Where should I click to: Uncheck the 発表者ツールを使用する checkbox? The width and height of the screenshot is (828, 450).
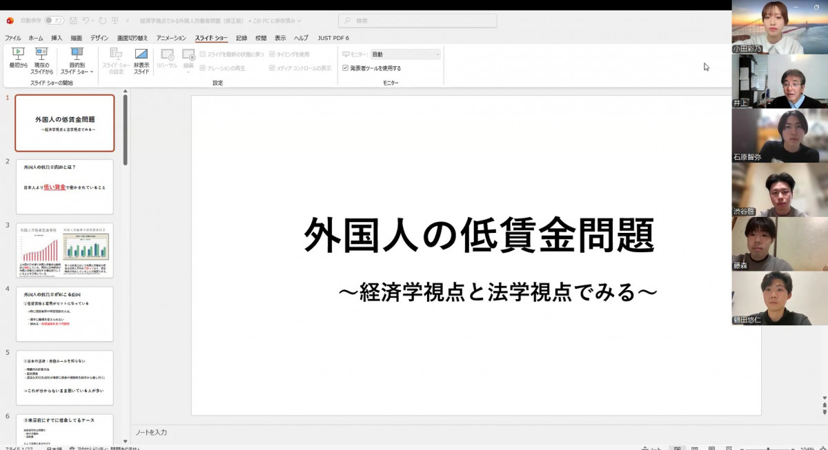coord(346,68)
